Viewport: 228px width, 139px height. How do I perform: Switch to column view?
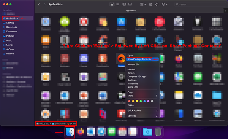pyautogui.click(x=124, y=4)
